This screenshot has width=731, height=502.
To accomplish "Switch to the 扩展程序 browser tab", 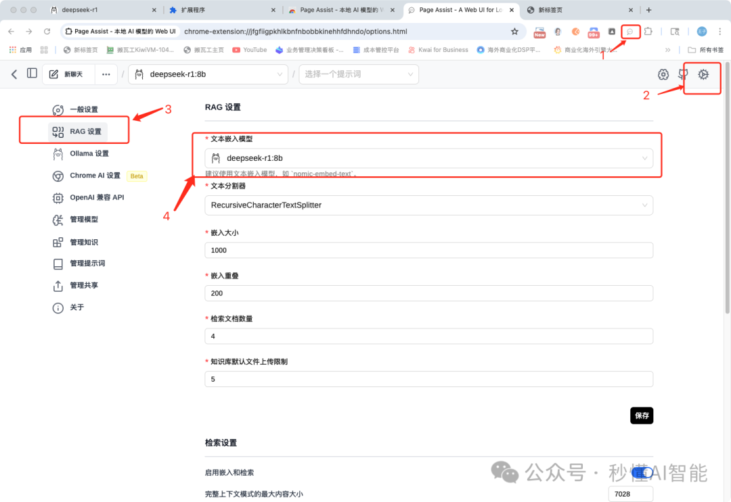I will 223,9.
